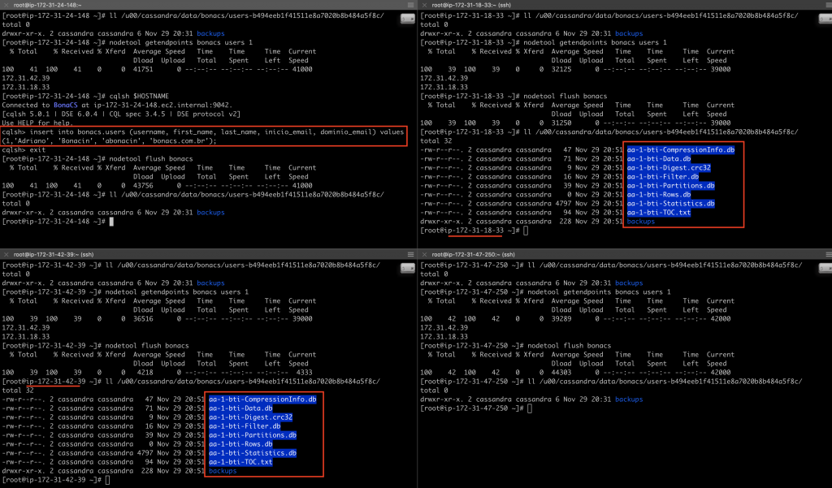
Task: Open the hamburger menu on the ip-172-31-24-148 pane
Action: [x=410, y=5]
